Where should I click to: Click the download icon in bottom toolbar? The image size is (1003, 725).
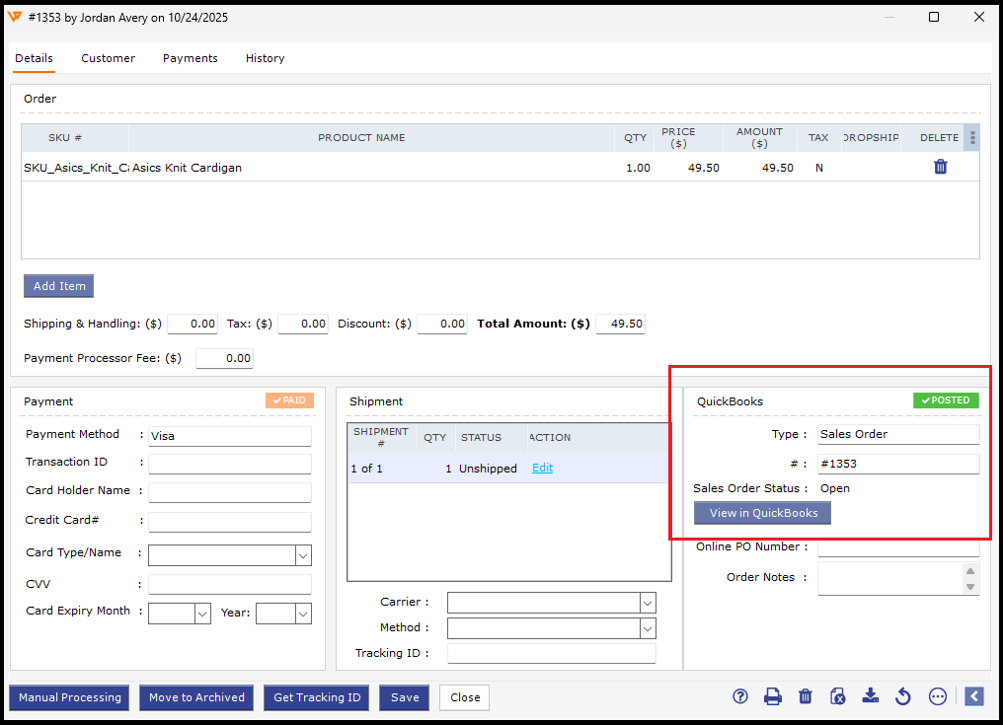coord(870,696)
